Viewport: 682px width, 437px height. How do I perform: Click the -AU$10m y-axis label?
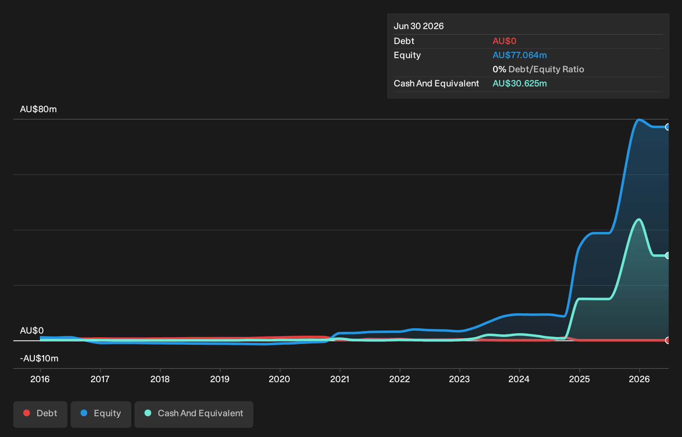click(39, 358)
